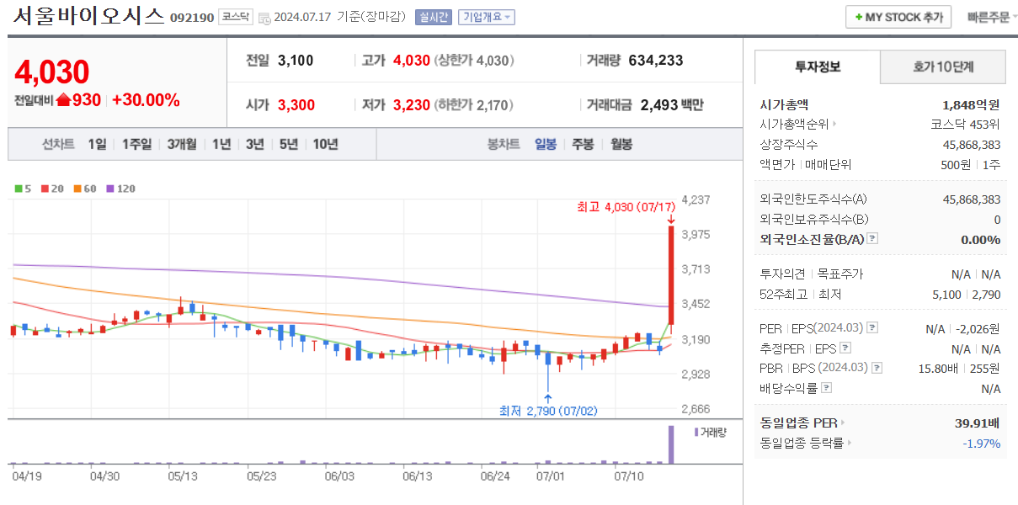Click the 전일 3,100 previous close value
Viewport: 1018px width, 505px height.
296,61
